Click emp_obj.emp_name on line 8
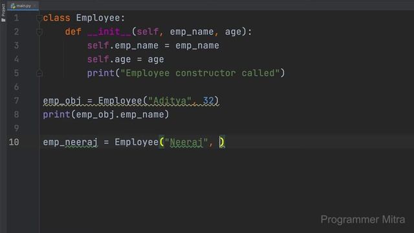414x233 pixels. tap(120, 115)
